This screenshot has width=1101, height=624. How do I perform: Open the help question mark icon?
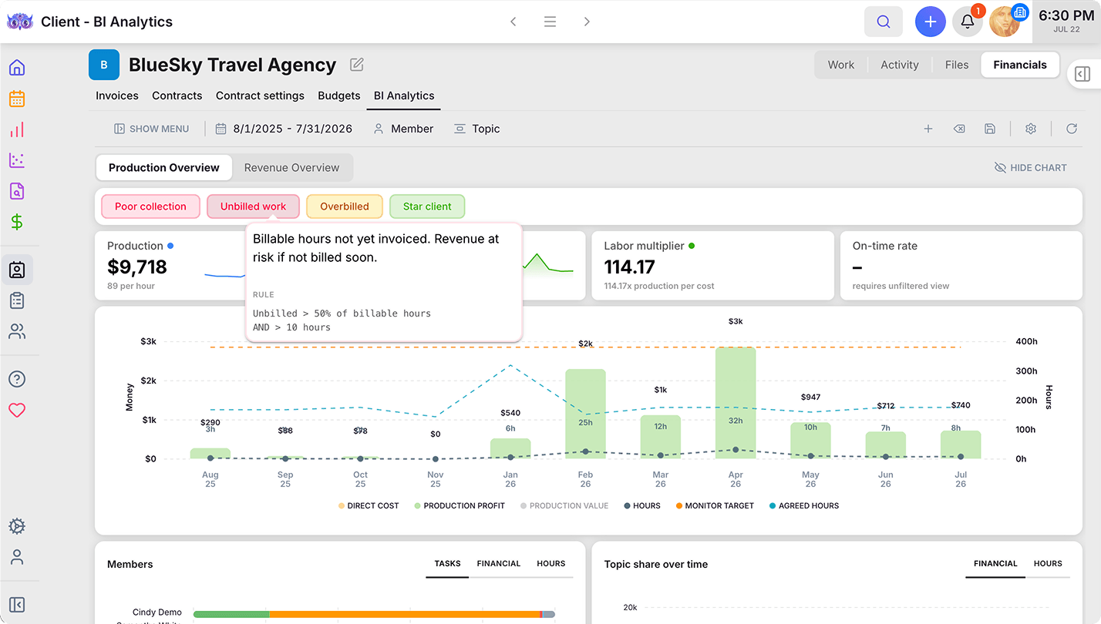pyautogui.click(x=17, y=379)
